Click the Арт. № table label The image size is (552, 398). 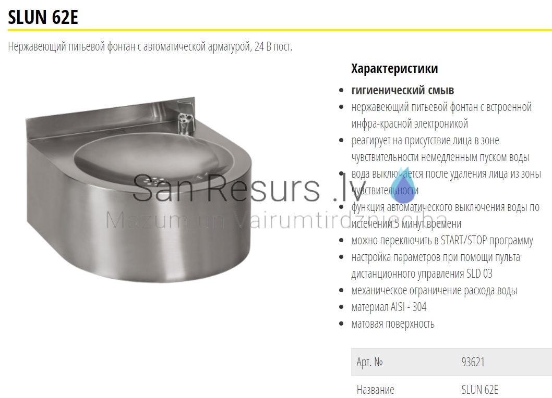(x=369, y=362)
